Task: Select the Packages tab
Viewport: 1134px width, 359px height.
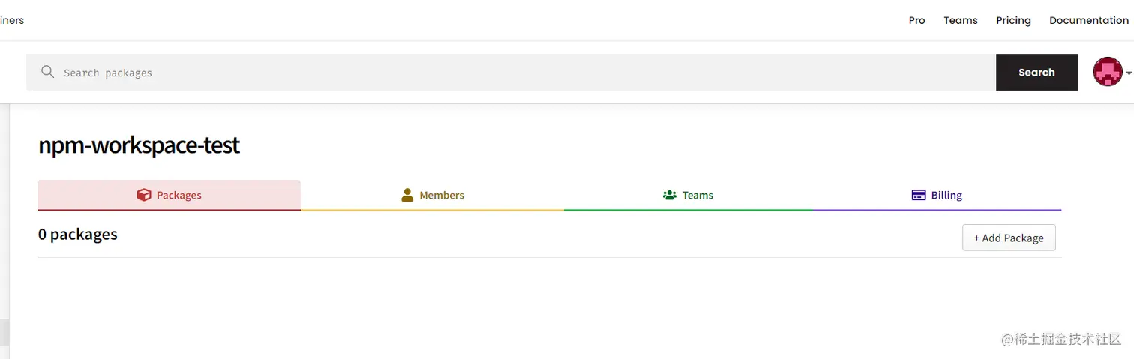Action: [x=169, y=195]
